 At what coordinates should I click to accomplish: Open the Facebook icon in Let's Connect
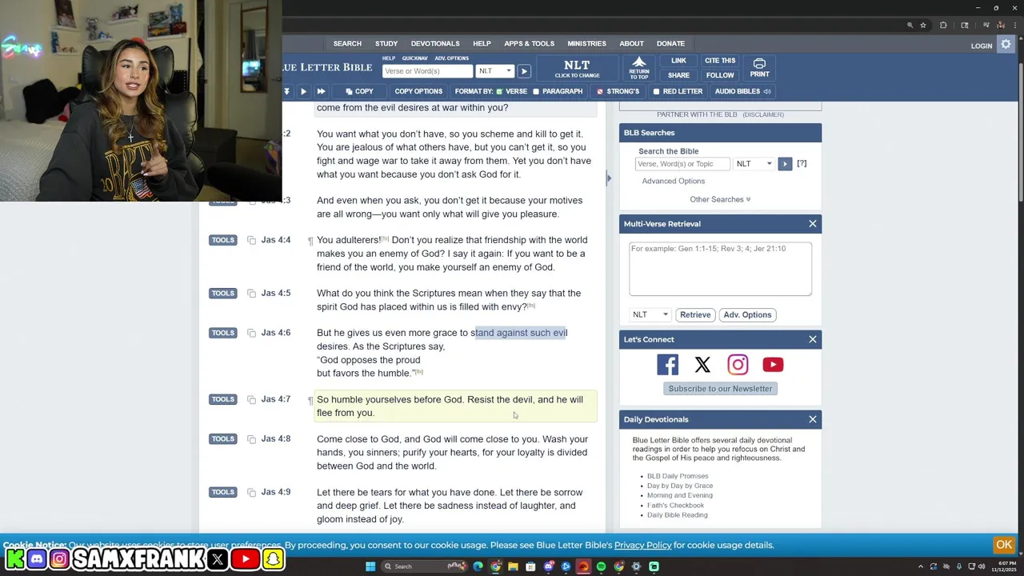[x=667, y=365]
